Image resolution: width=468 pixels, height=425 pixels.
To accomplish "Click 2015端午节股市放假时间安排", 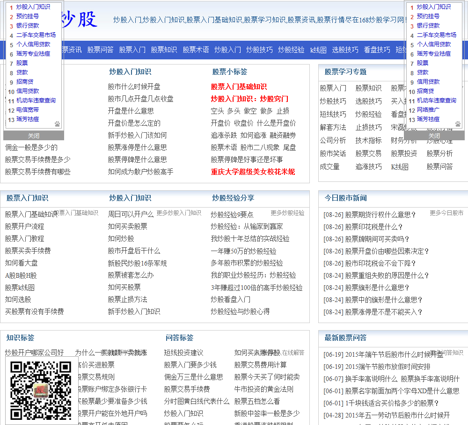I will click(377, 367).
